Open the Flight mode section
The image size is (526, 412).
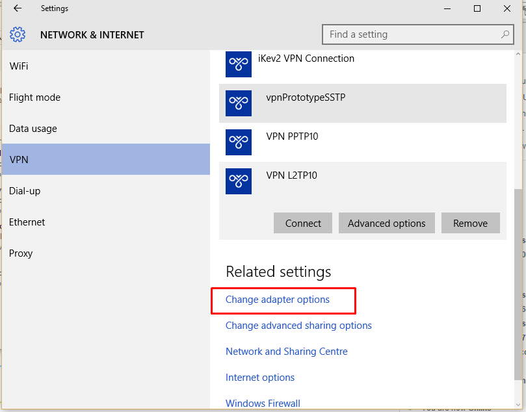(x=106, y=97)
